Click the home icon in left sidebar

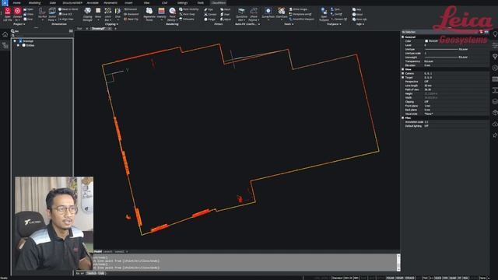5,34
